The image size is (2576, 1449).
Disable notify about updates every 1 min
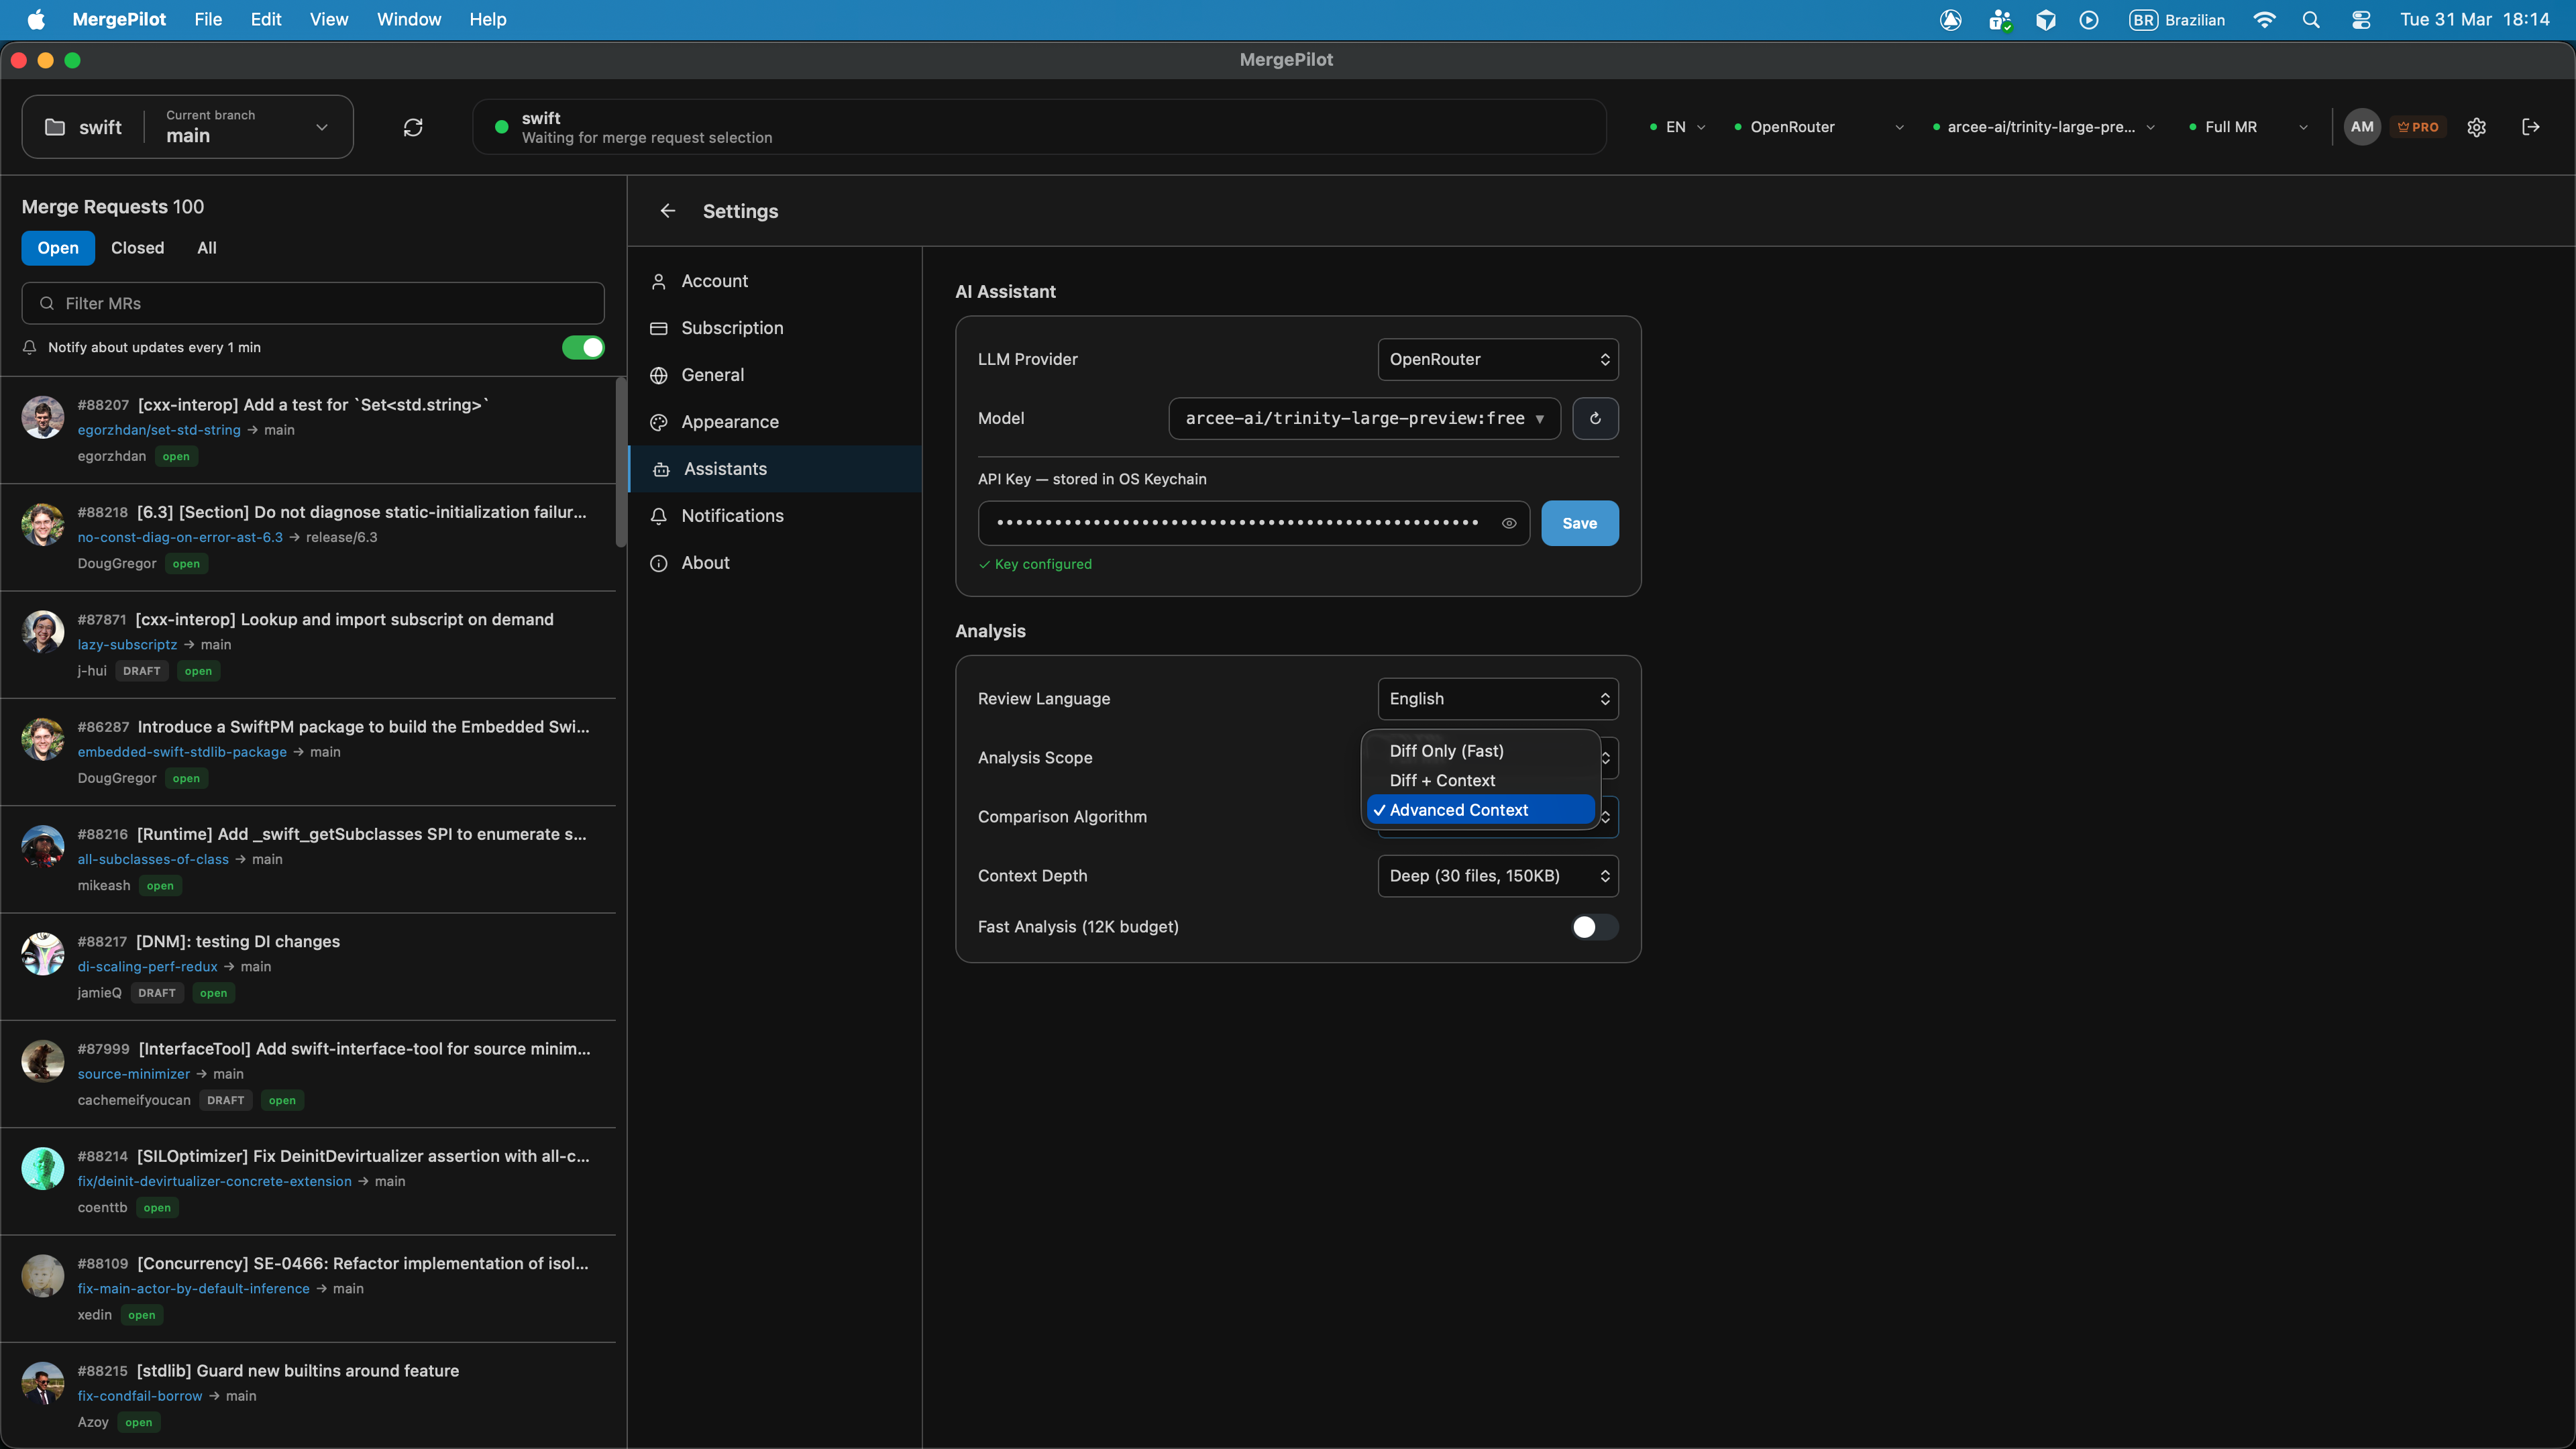[x=583, y=347]
